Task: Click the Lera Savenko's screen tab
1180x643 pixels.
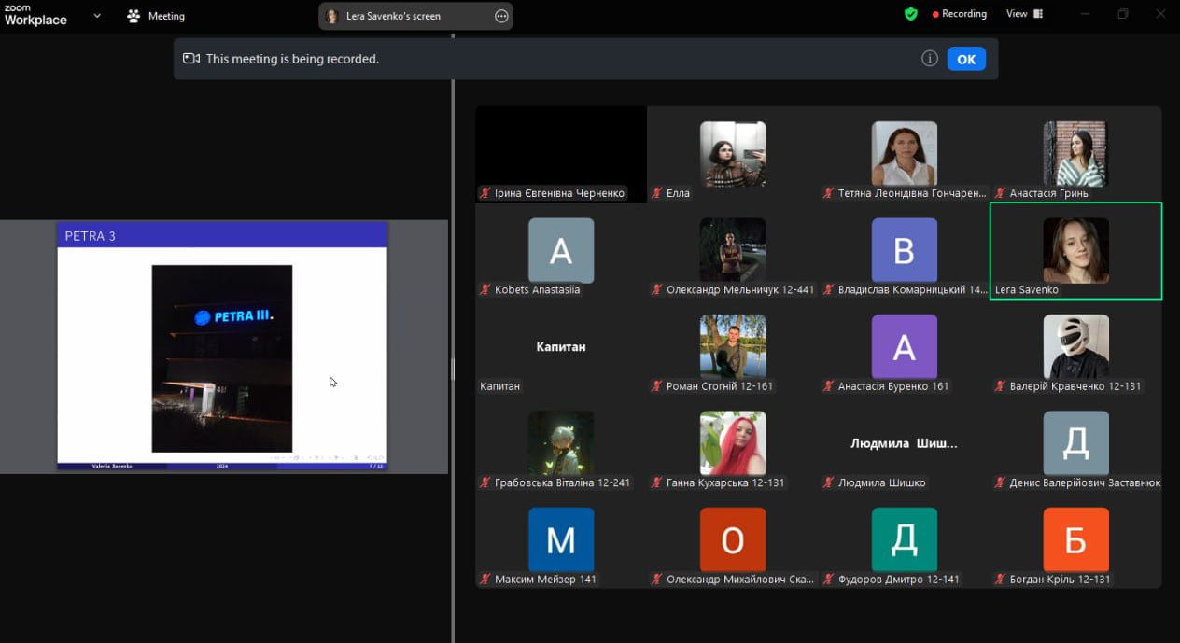Action: pyautogui.click(x=415, y=16)
